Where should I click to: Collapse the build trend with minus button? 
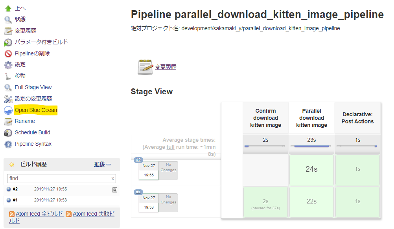click(x=109, y=165)
